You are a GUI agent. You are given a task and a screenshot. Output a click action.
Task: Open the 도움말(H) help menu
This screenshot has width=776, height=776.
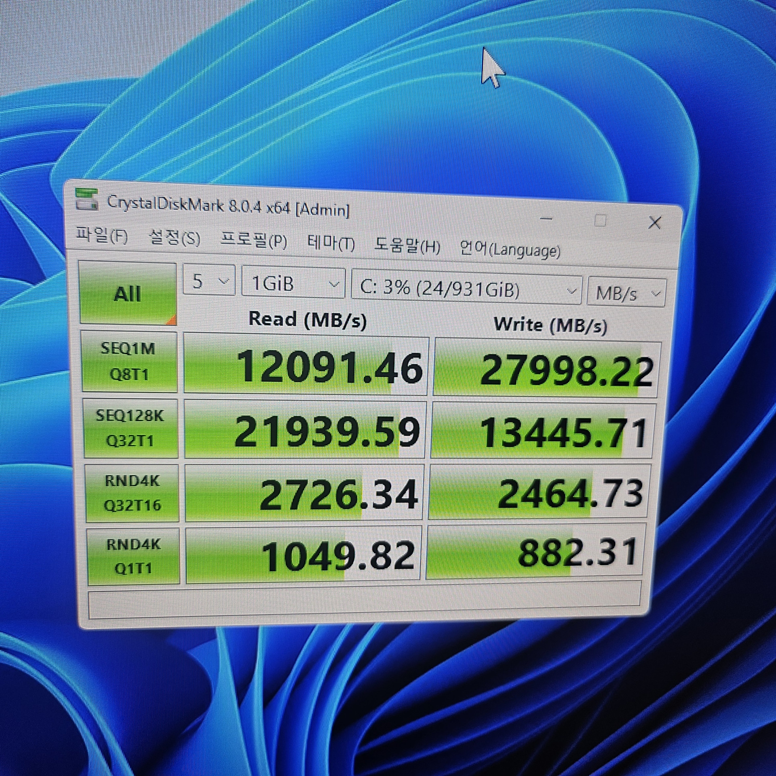pos(407,246)
